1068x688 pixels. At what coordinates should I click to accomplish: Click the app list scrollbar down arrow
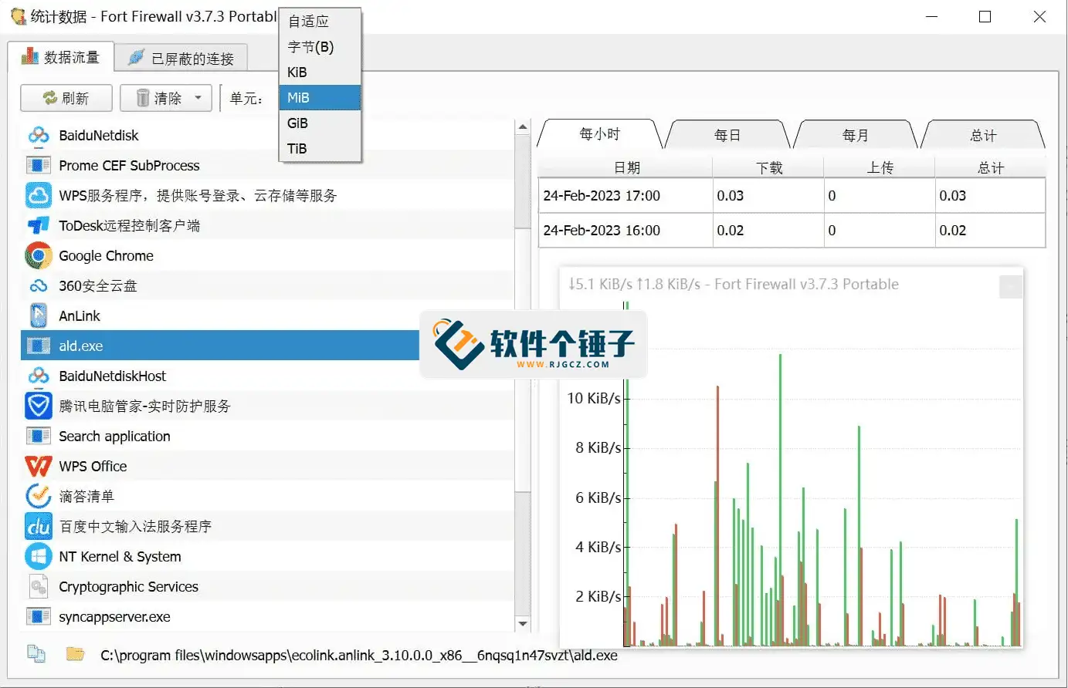[x=523, y=624]
